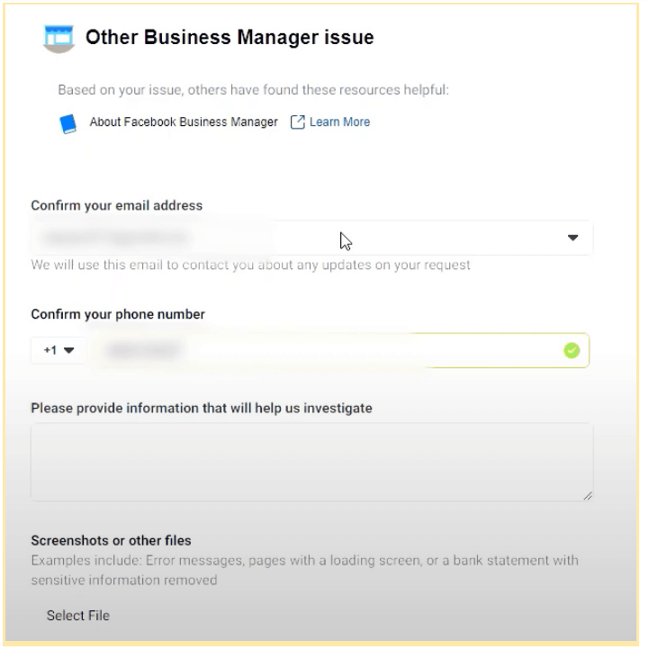Click the blue book resource icon
Screen dimensions: 649x650
click(x=68, y=124)
